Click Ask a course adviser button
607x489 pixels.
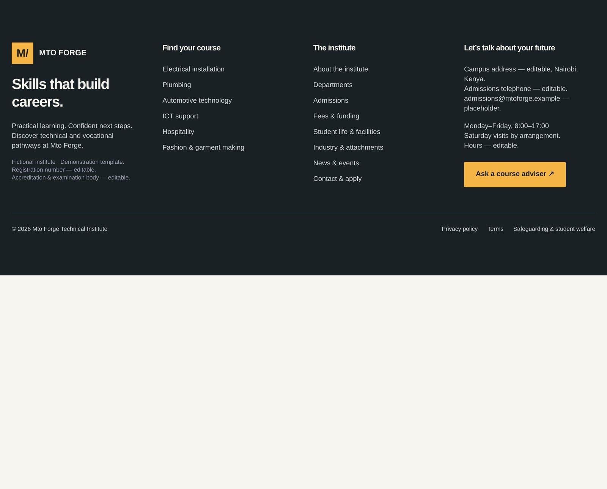click(515, 174)
